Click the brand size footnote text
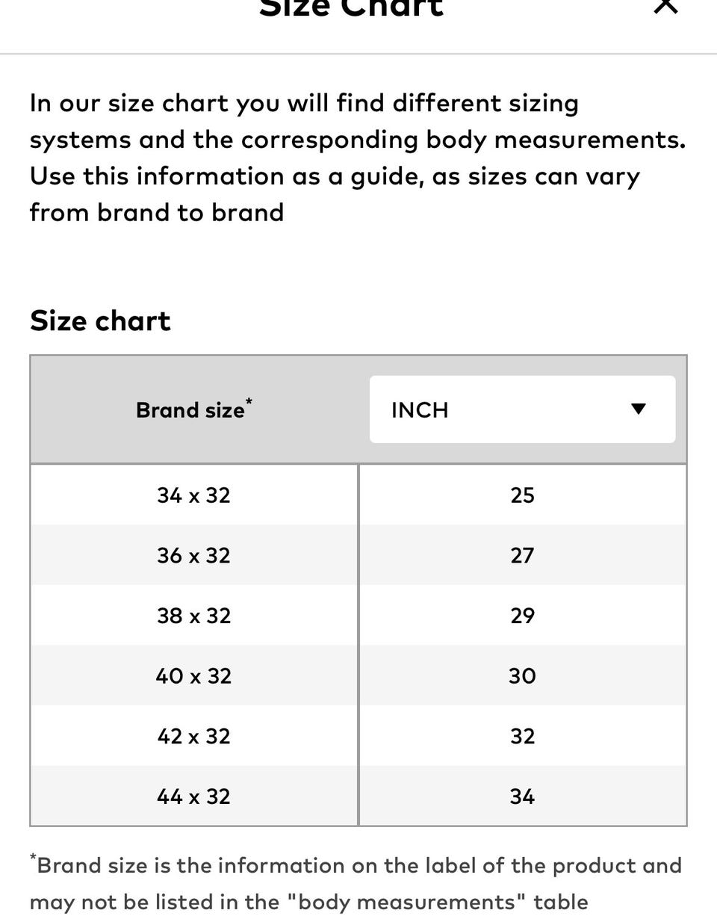Image resolution: width=717 pixels, height=922 pixels. click(356, 883)
